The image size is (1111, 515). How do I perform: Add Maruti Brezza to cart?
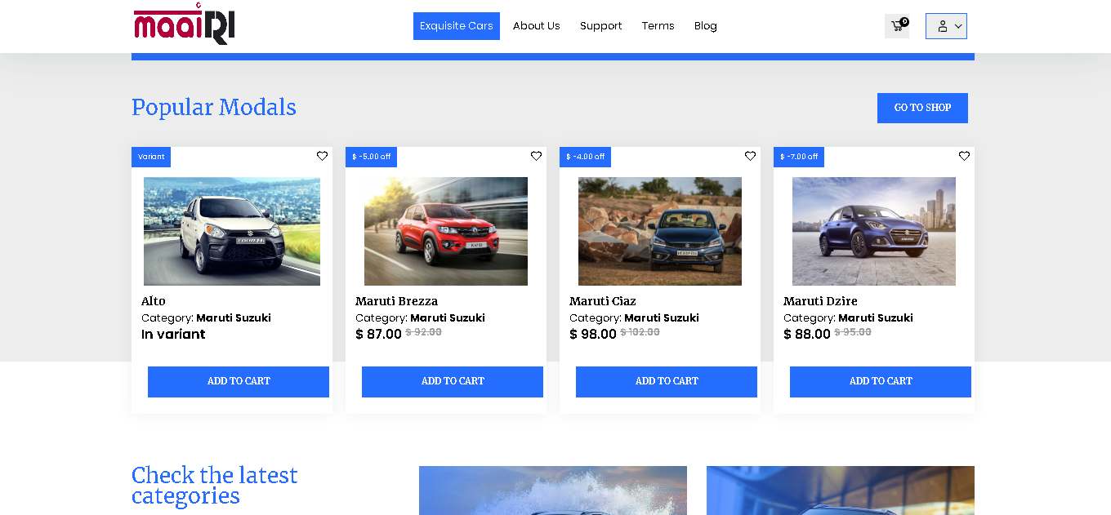tap(453, 382)
